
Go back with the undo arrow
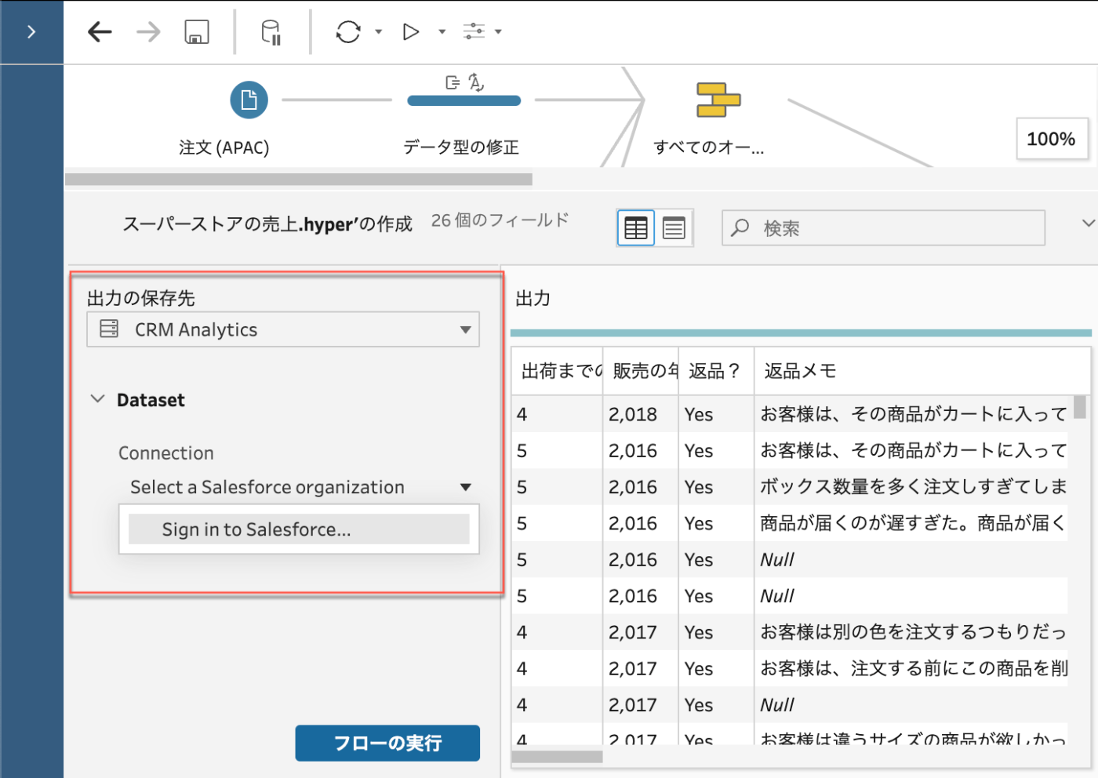pyautogui.click(x=100, y=32)
